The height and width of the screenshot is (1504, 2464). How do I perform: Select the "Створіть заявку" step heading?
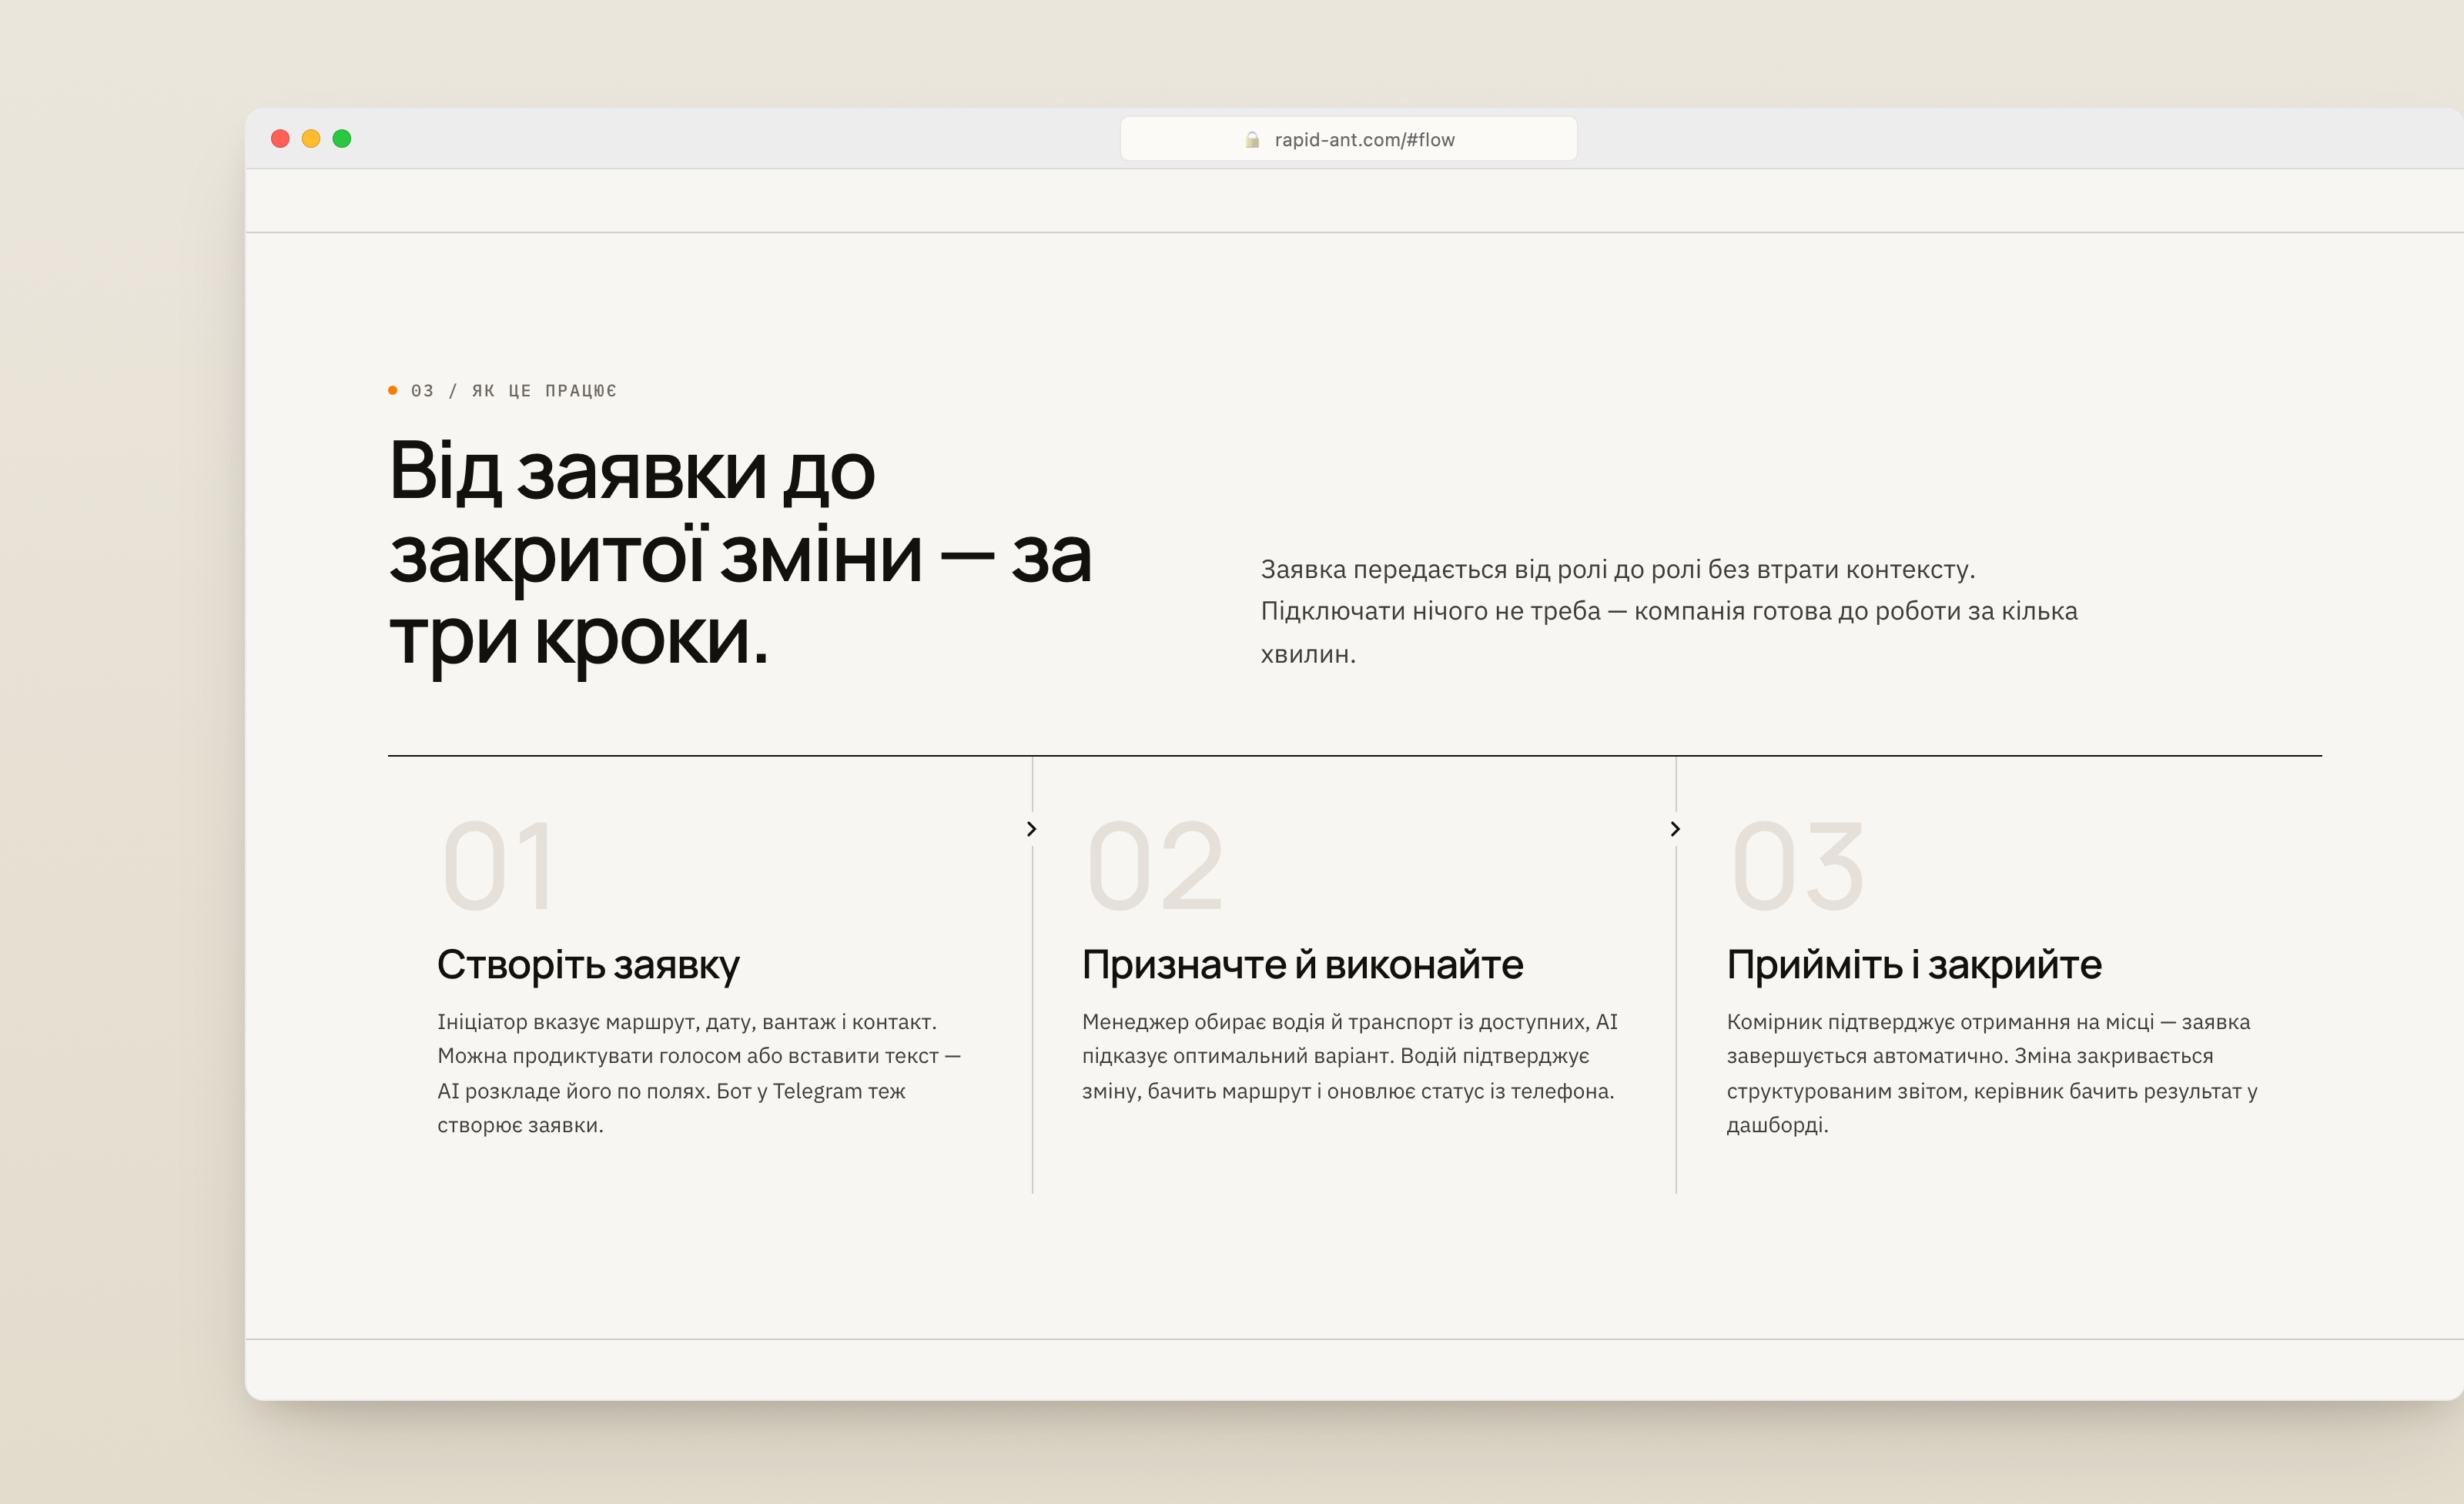(588, 965)
